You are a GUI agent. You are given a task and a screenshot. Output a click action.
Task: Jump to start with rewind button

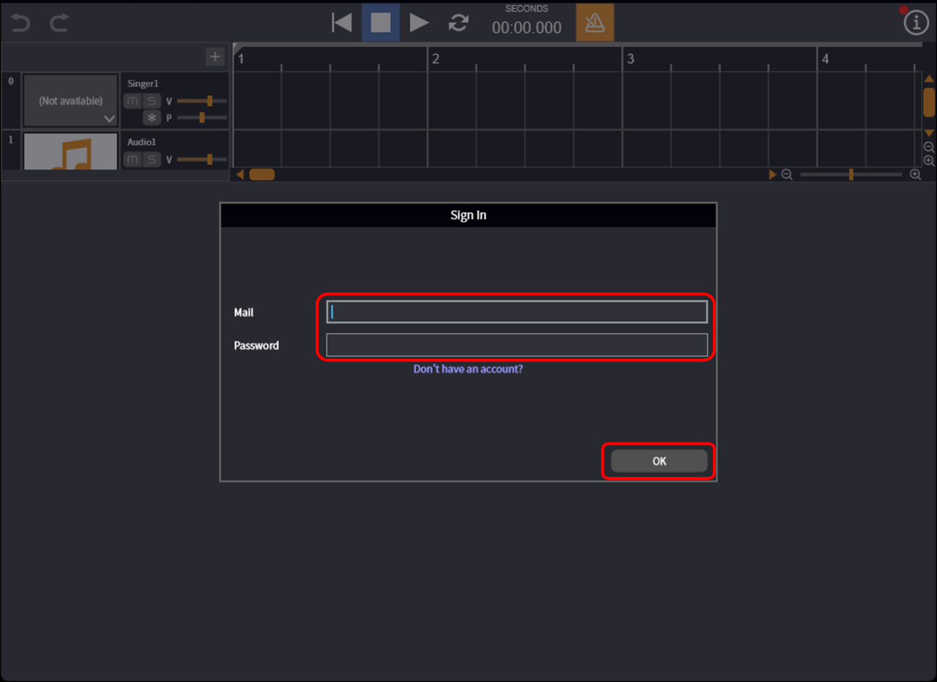(x=341, y=23)
